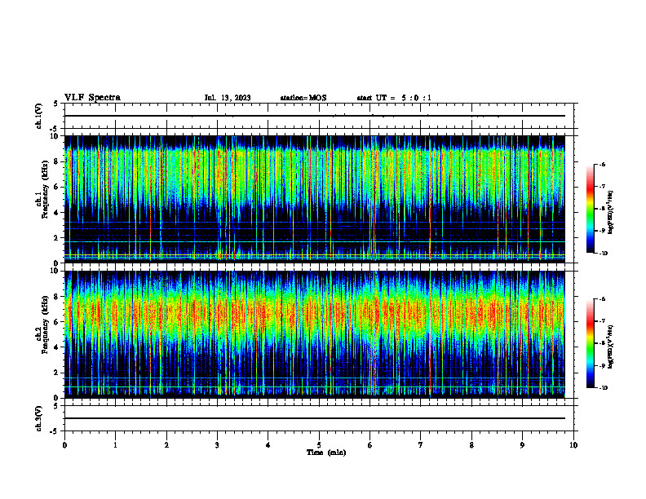Click the "6" tick on ch.2 frequency axis
Image resolution: width=646 pixels, height=499 pixels.
(56, 322)
